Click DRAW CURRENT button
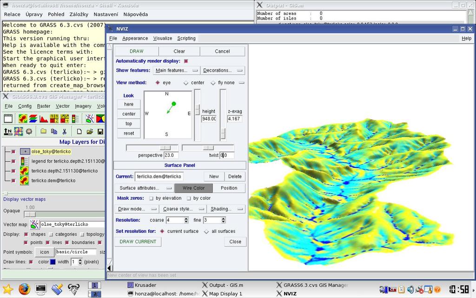 138,242
